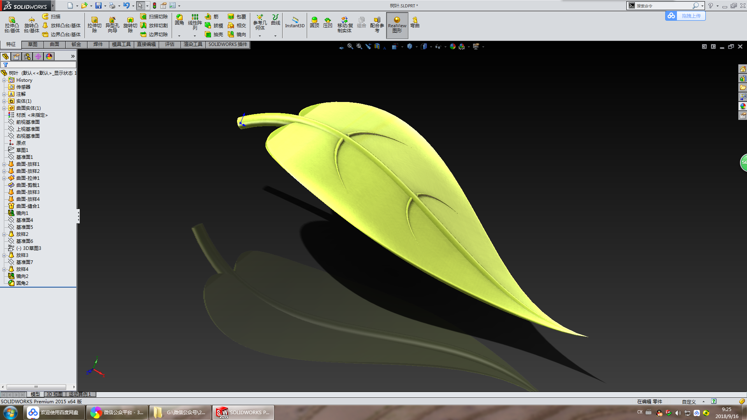Open the 异型孔向导 hole wizard

click(x=112, y=25)
